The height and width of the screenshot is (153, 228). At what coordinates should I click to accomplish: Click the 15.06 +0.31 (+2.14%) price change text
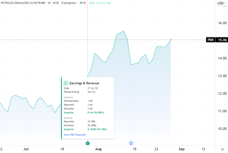coord(100,3)
